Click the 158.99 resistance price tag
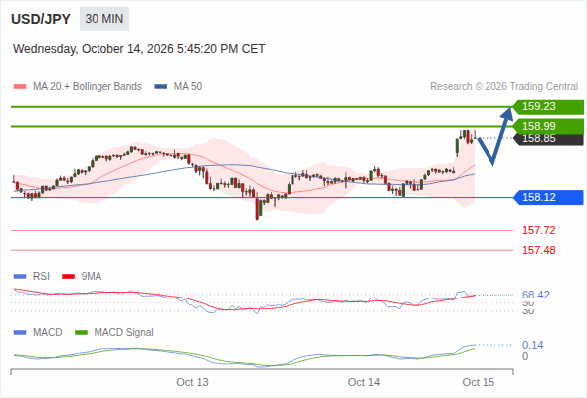 [x=548, y=126]
